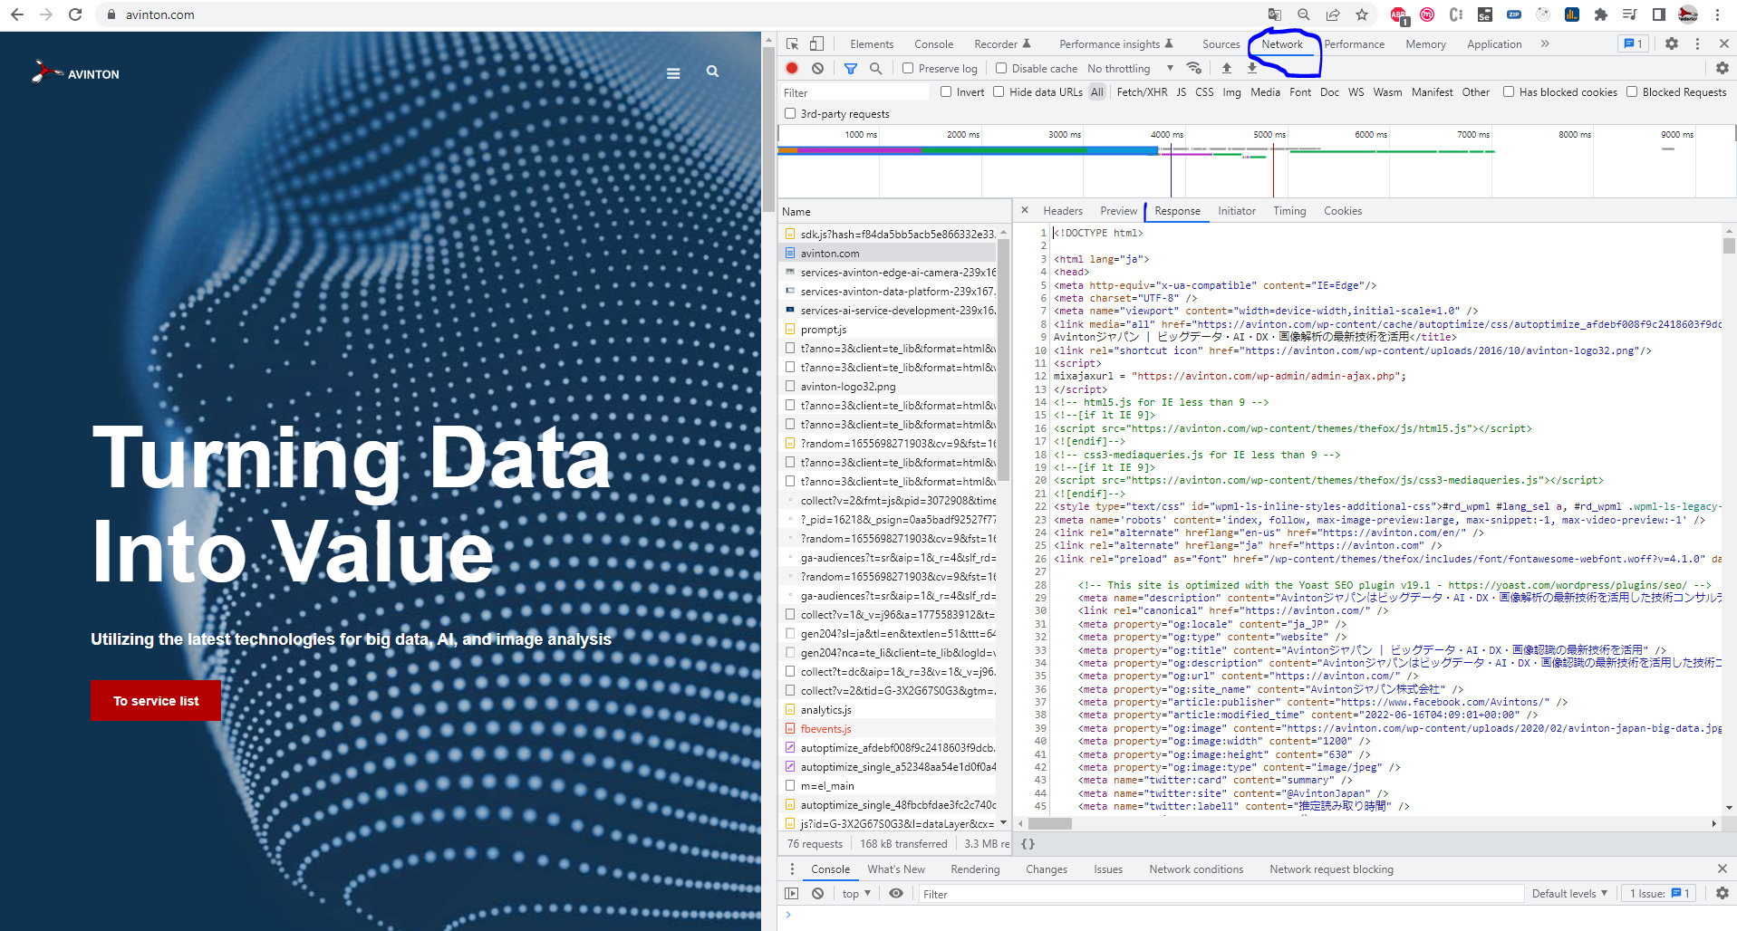Viewport: 1737px width, 931px height.
Task: Pretty-print the response with braces icon
Action: tap(1028, 843)
